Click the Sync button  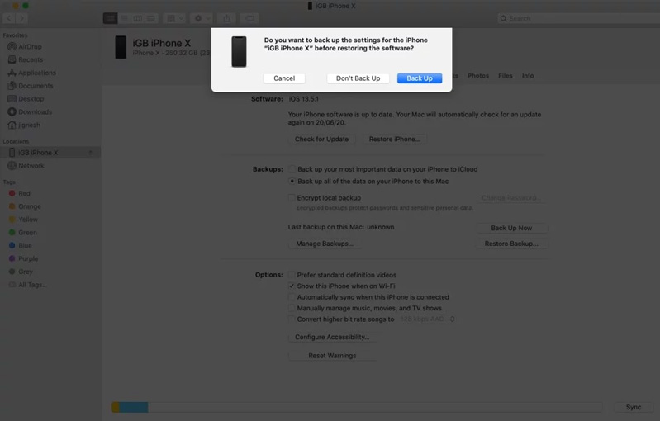[633, 407]
